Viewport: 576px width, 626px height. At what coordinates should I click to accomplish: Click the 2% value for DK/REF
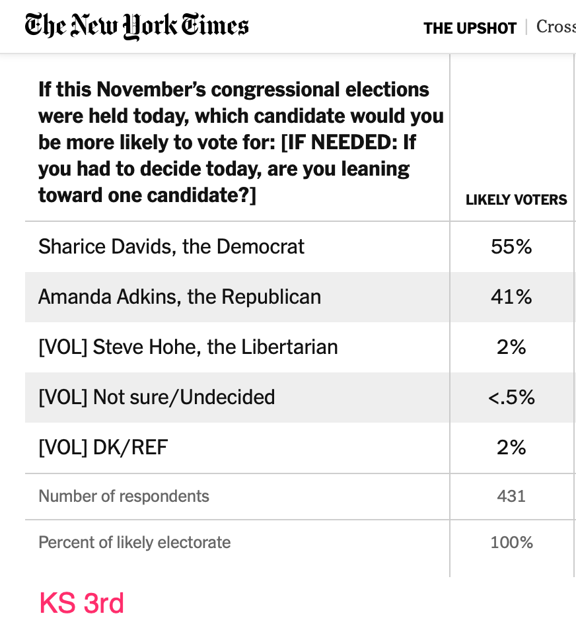(511, 447)
